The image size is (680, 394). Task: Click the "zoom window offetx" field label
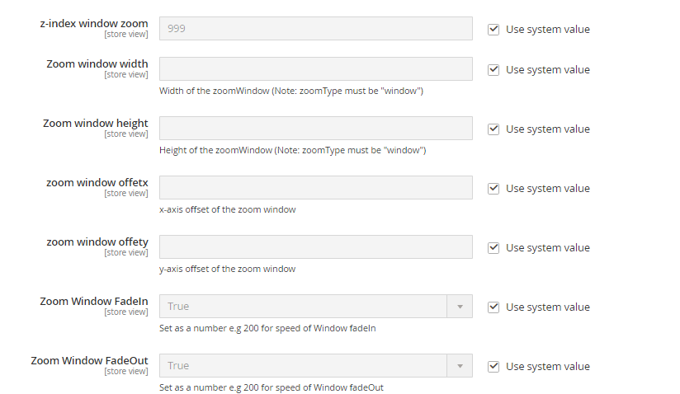(97, 183)
